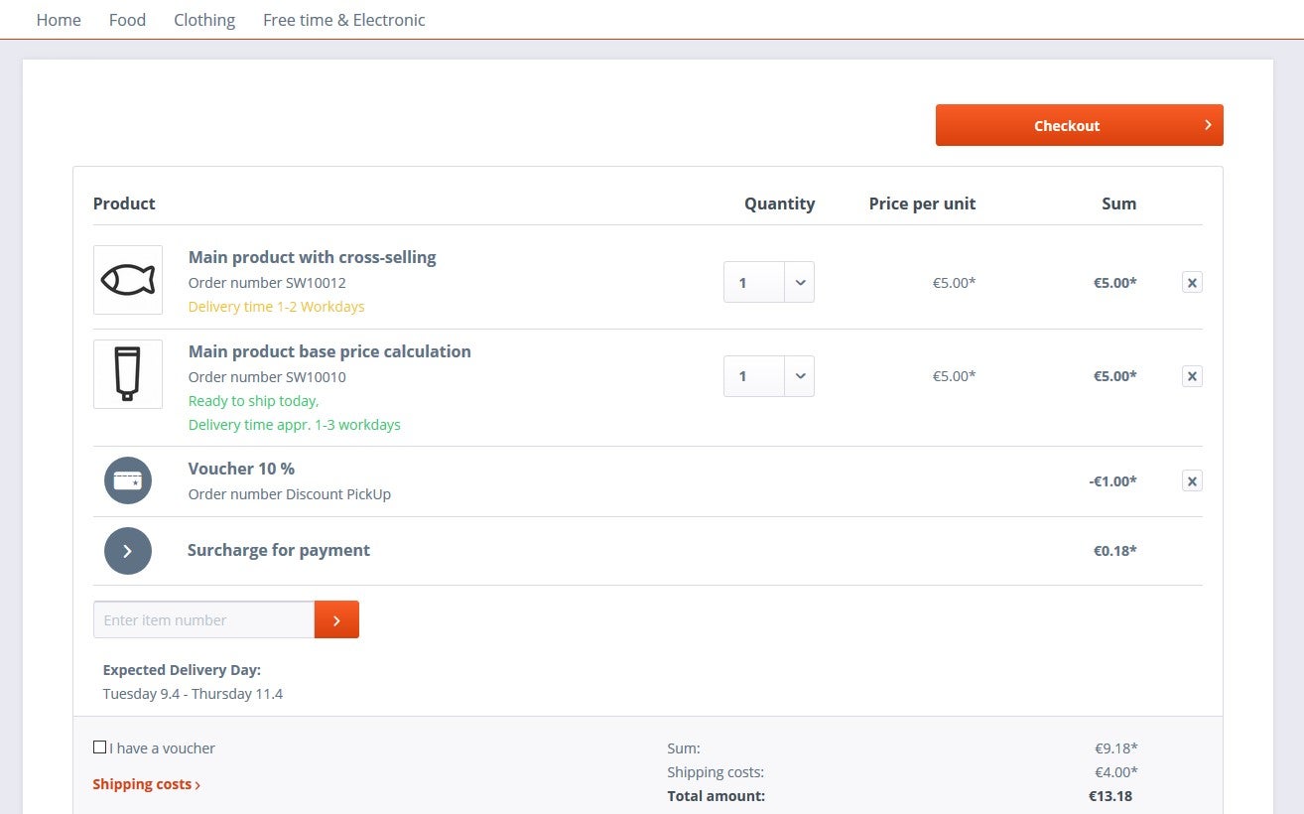Tick the I have a voucher checkbox
The height and width of the screenshot is (814, 1304).
(x=99, y=747)
